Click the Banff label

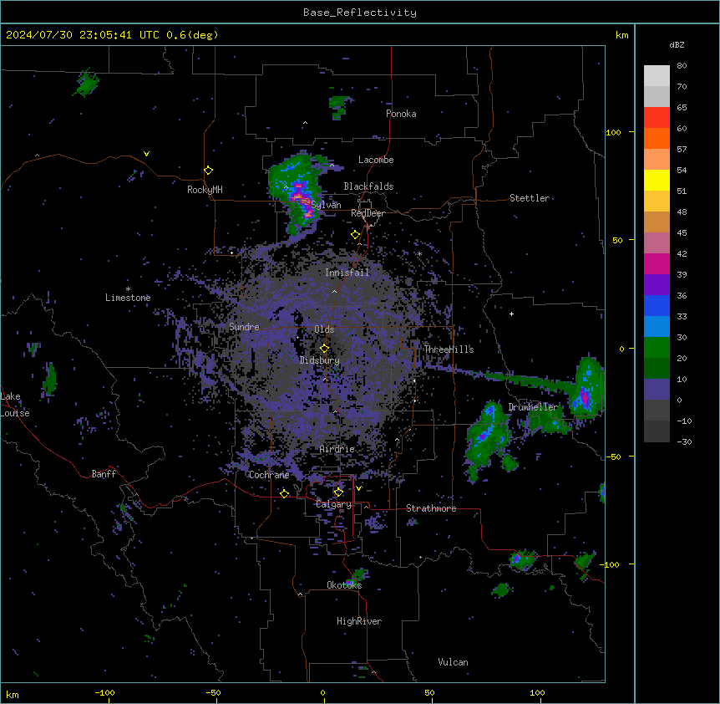104,474
